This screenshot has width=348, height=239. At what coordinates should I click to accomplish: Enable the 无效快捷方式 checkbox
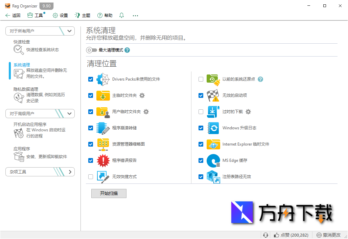[91, 176]
